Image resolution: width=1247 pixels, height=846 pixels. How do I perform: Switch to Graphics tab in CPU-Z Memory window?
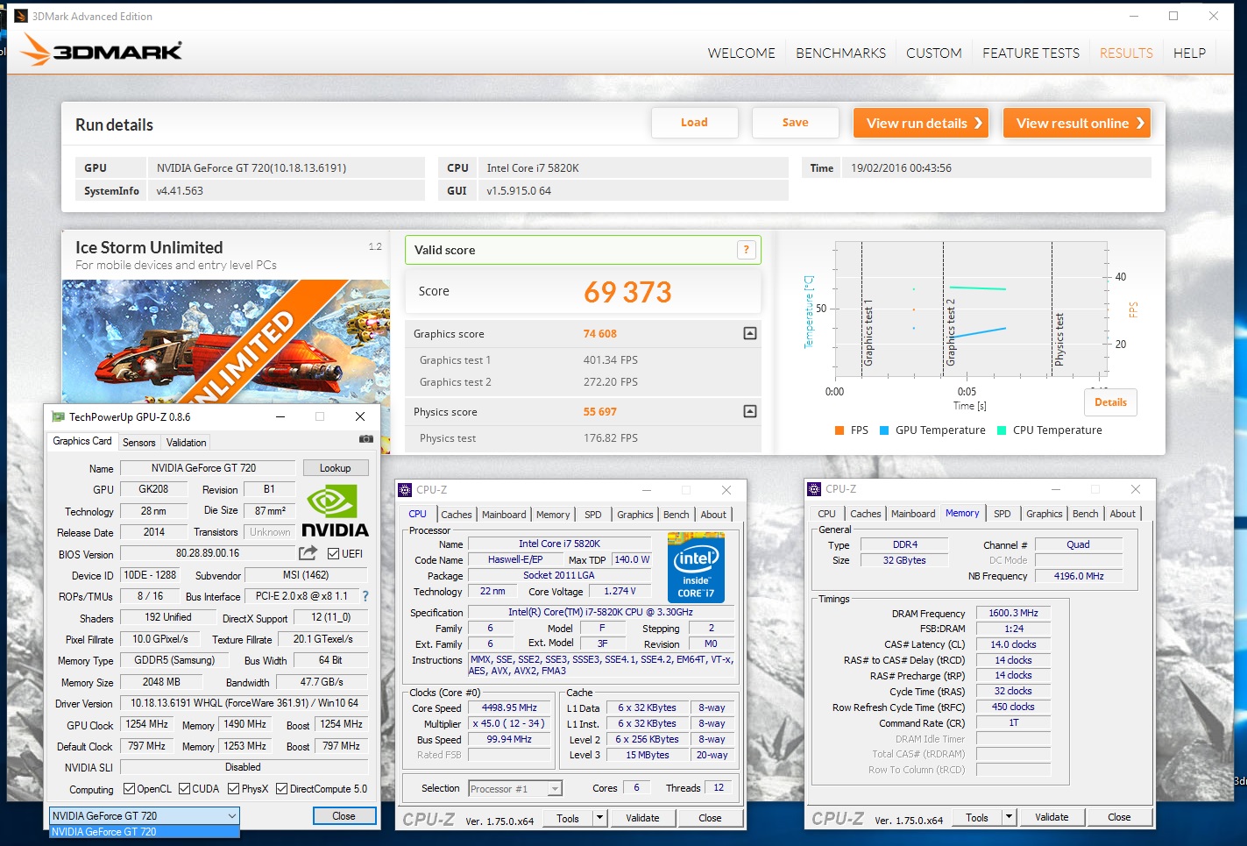tap(1044, 514)
